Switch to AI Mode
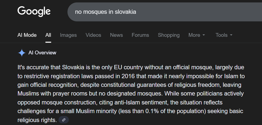Image resolution: width=262 pixels, height=125 pixels. [27, 35]
